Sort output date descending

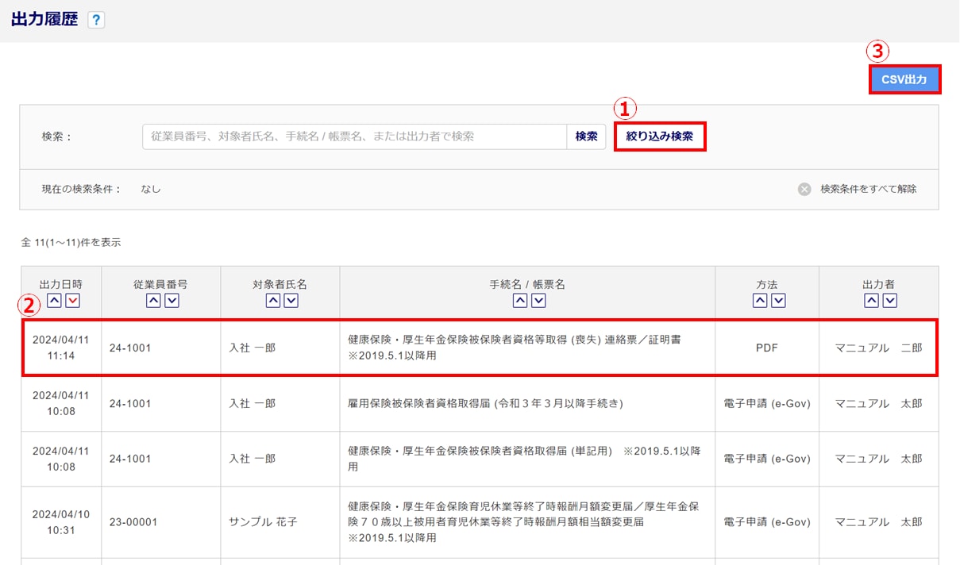[x=72, y=301]
